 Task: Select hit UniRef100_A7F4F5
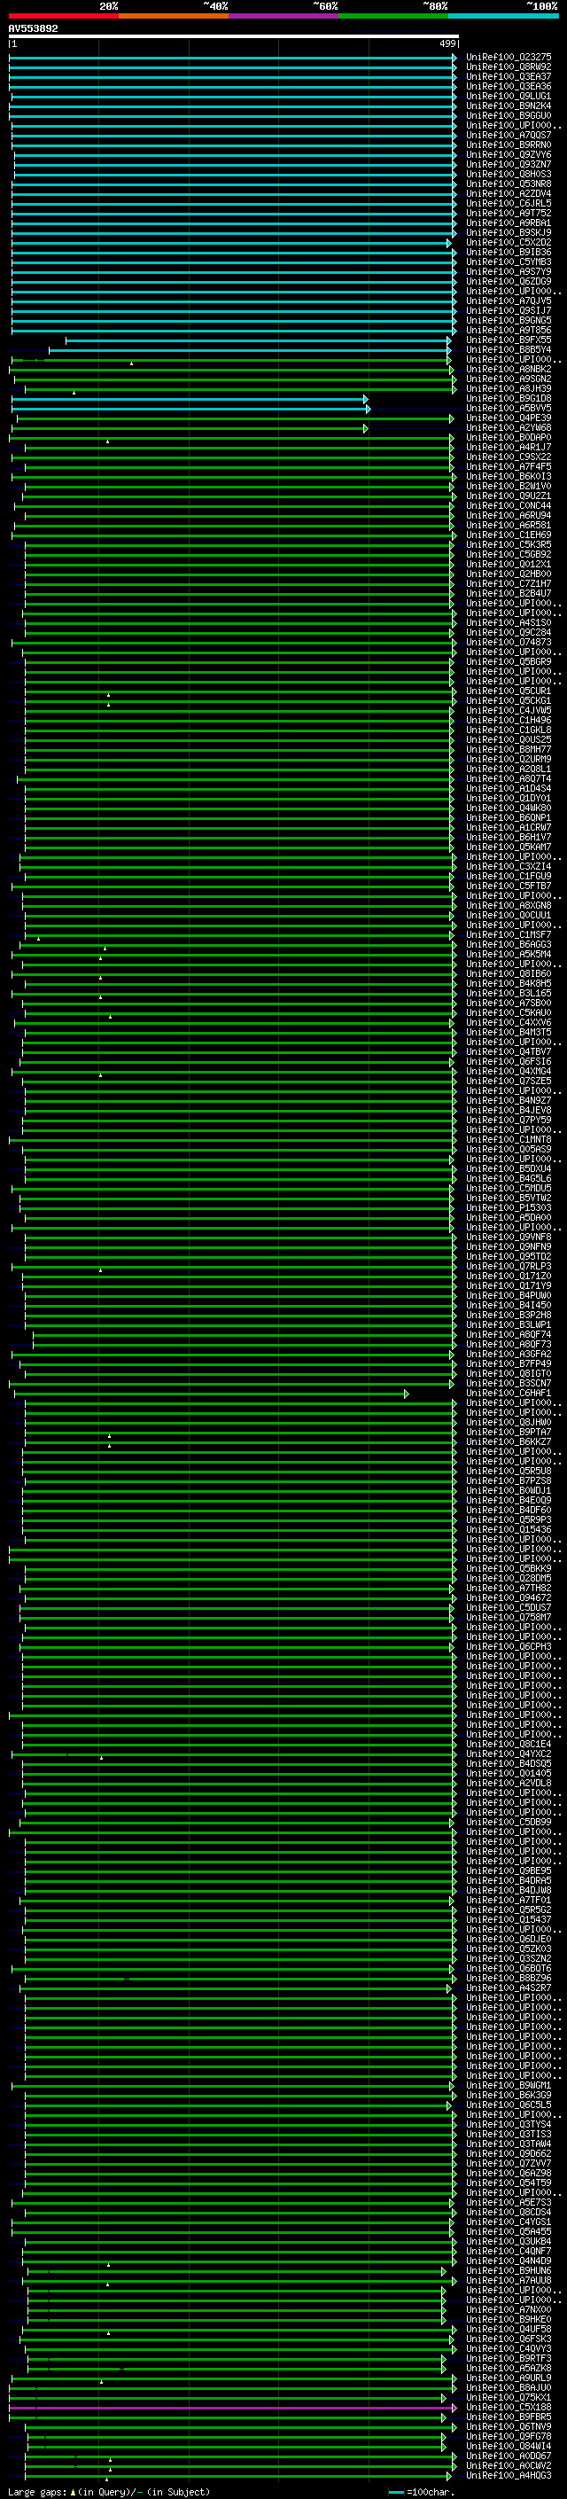click(509, 466)
